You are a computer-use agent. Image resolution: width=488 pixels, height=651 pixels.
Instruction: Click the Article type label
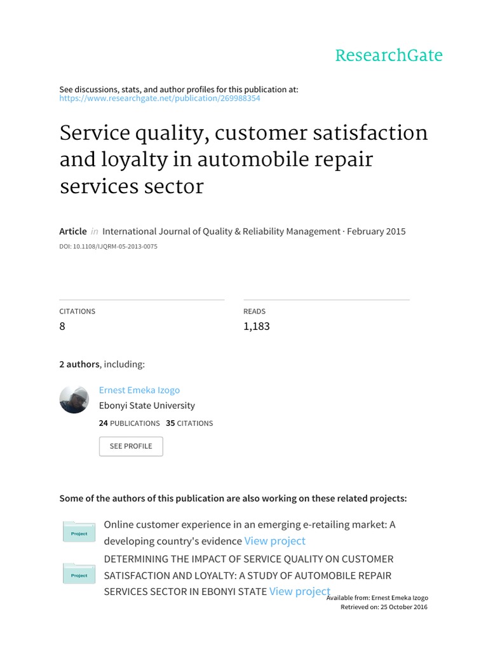click(x=73, y=231)
